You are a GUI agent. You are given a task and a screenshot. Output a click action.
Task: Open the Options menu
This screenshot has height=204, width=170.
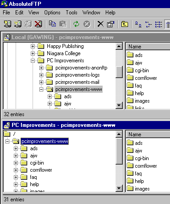(x=52, y=13)
